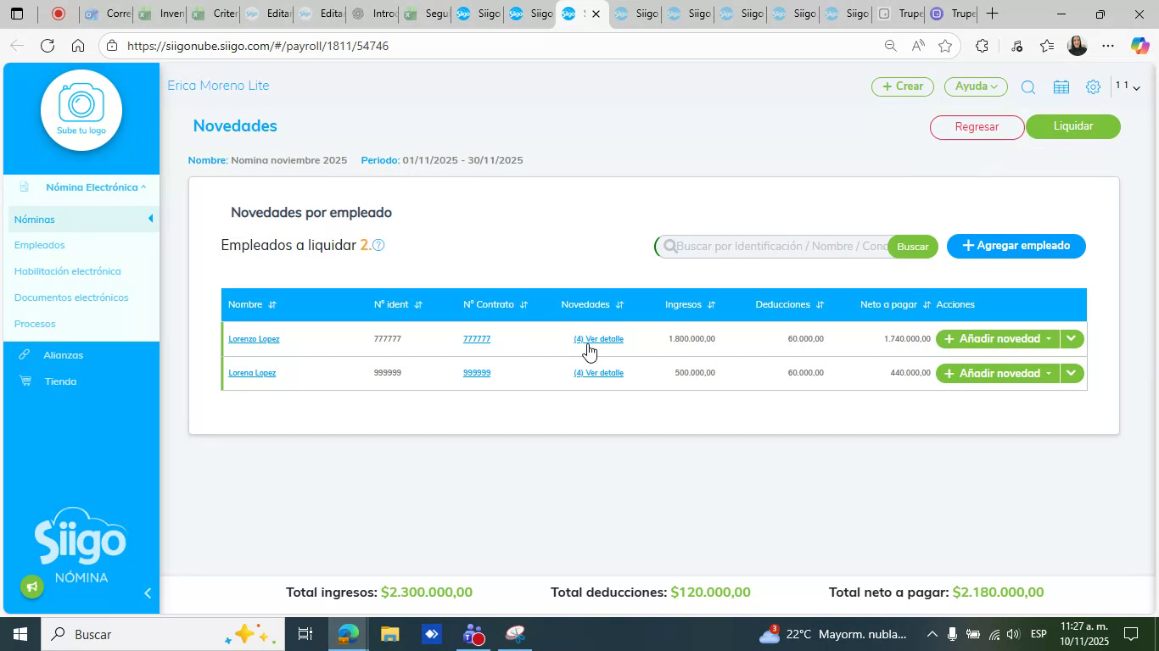
Task: Click the Liquidar button
Action: click(1073, 126)
